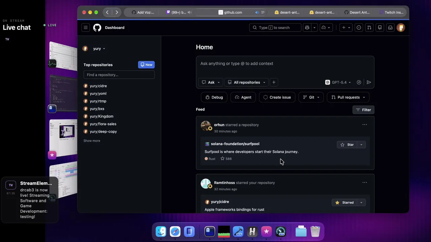Unstar the yury/cidre repository
The height and width of the screenshot is (242, 431).
coord(344,203)
